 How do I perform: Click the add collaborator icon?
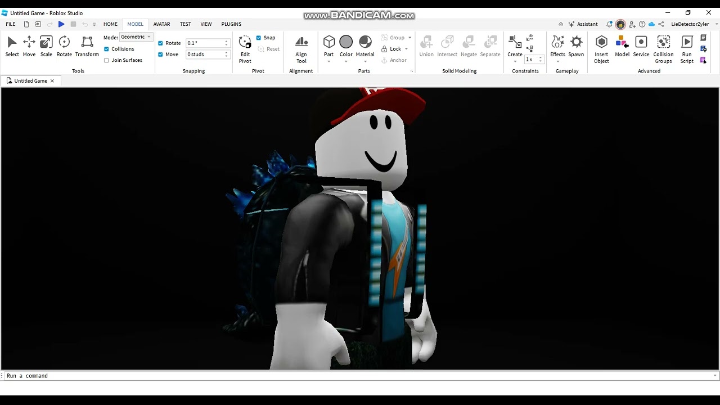pyautogui.click(x=632, y=24)
